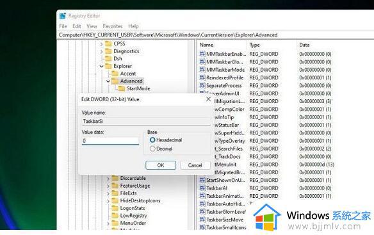Select the TaskbarAutoHid... DWORD value icon
The image size is (374, 235).
click(202, 204)
